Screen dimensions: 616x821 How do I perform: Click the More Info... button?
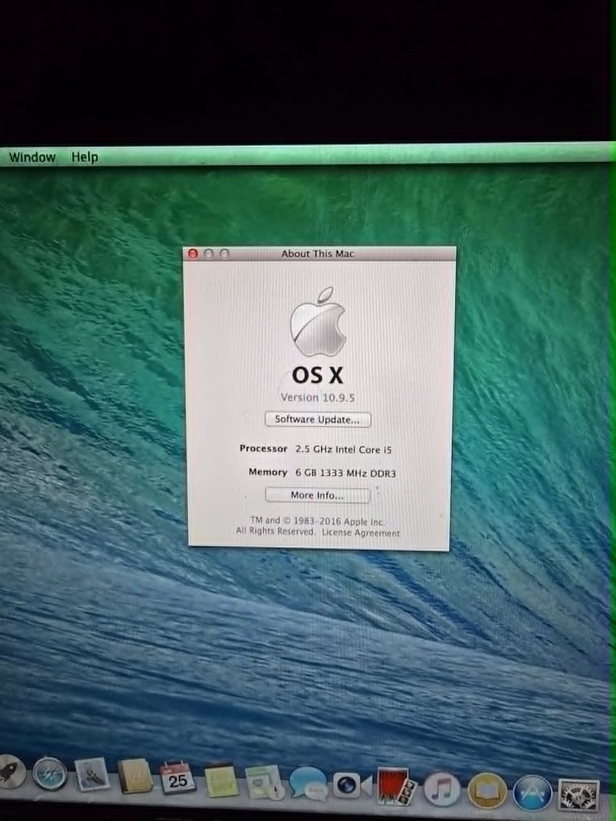[x=318, y=495]
